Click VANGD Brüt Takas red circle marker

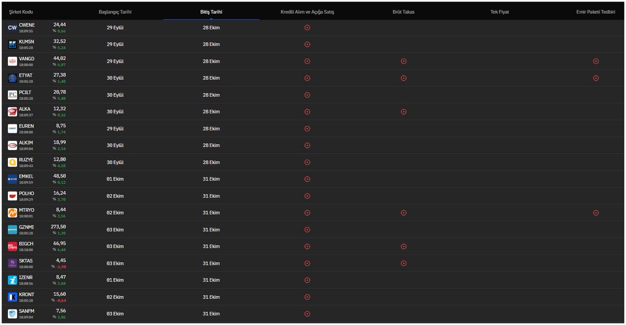403,61
